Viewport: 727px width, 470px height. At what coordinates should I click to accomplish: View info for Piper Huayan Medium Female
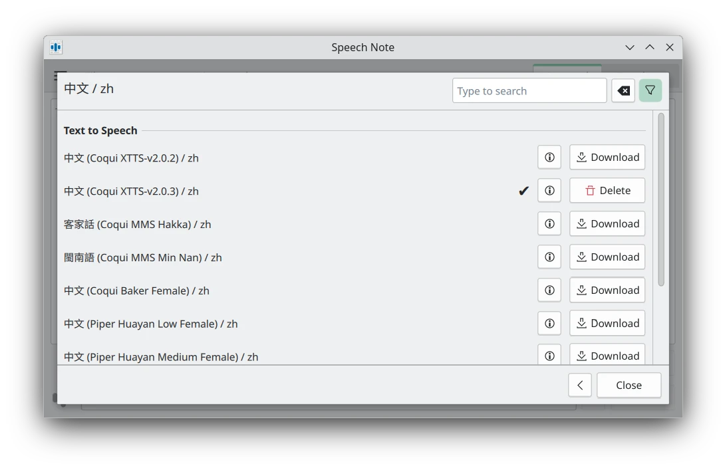[549, 356]
